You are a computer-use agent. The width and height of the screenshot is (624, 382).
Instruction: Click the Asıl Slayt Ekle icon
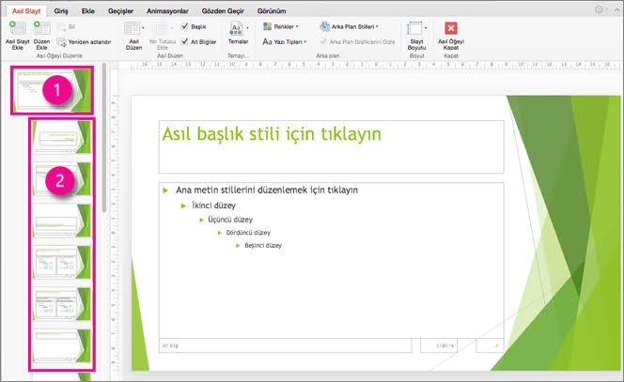pos(17,30)
